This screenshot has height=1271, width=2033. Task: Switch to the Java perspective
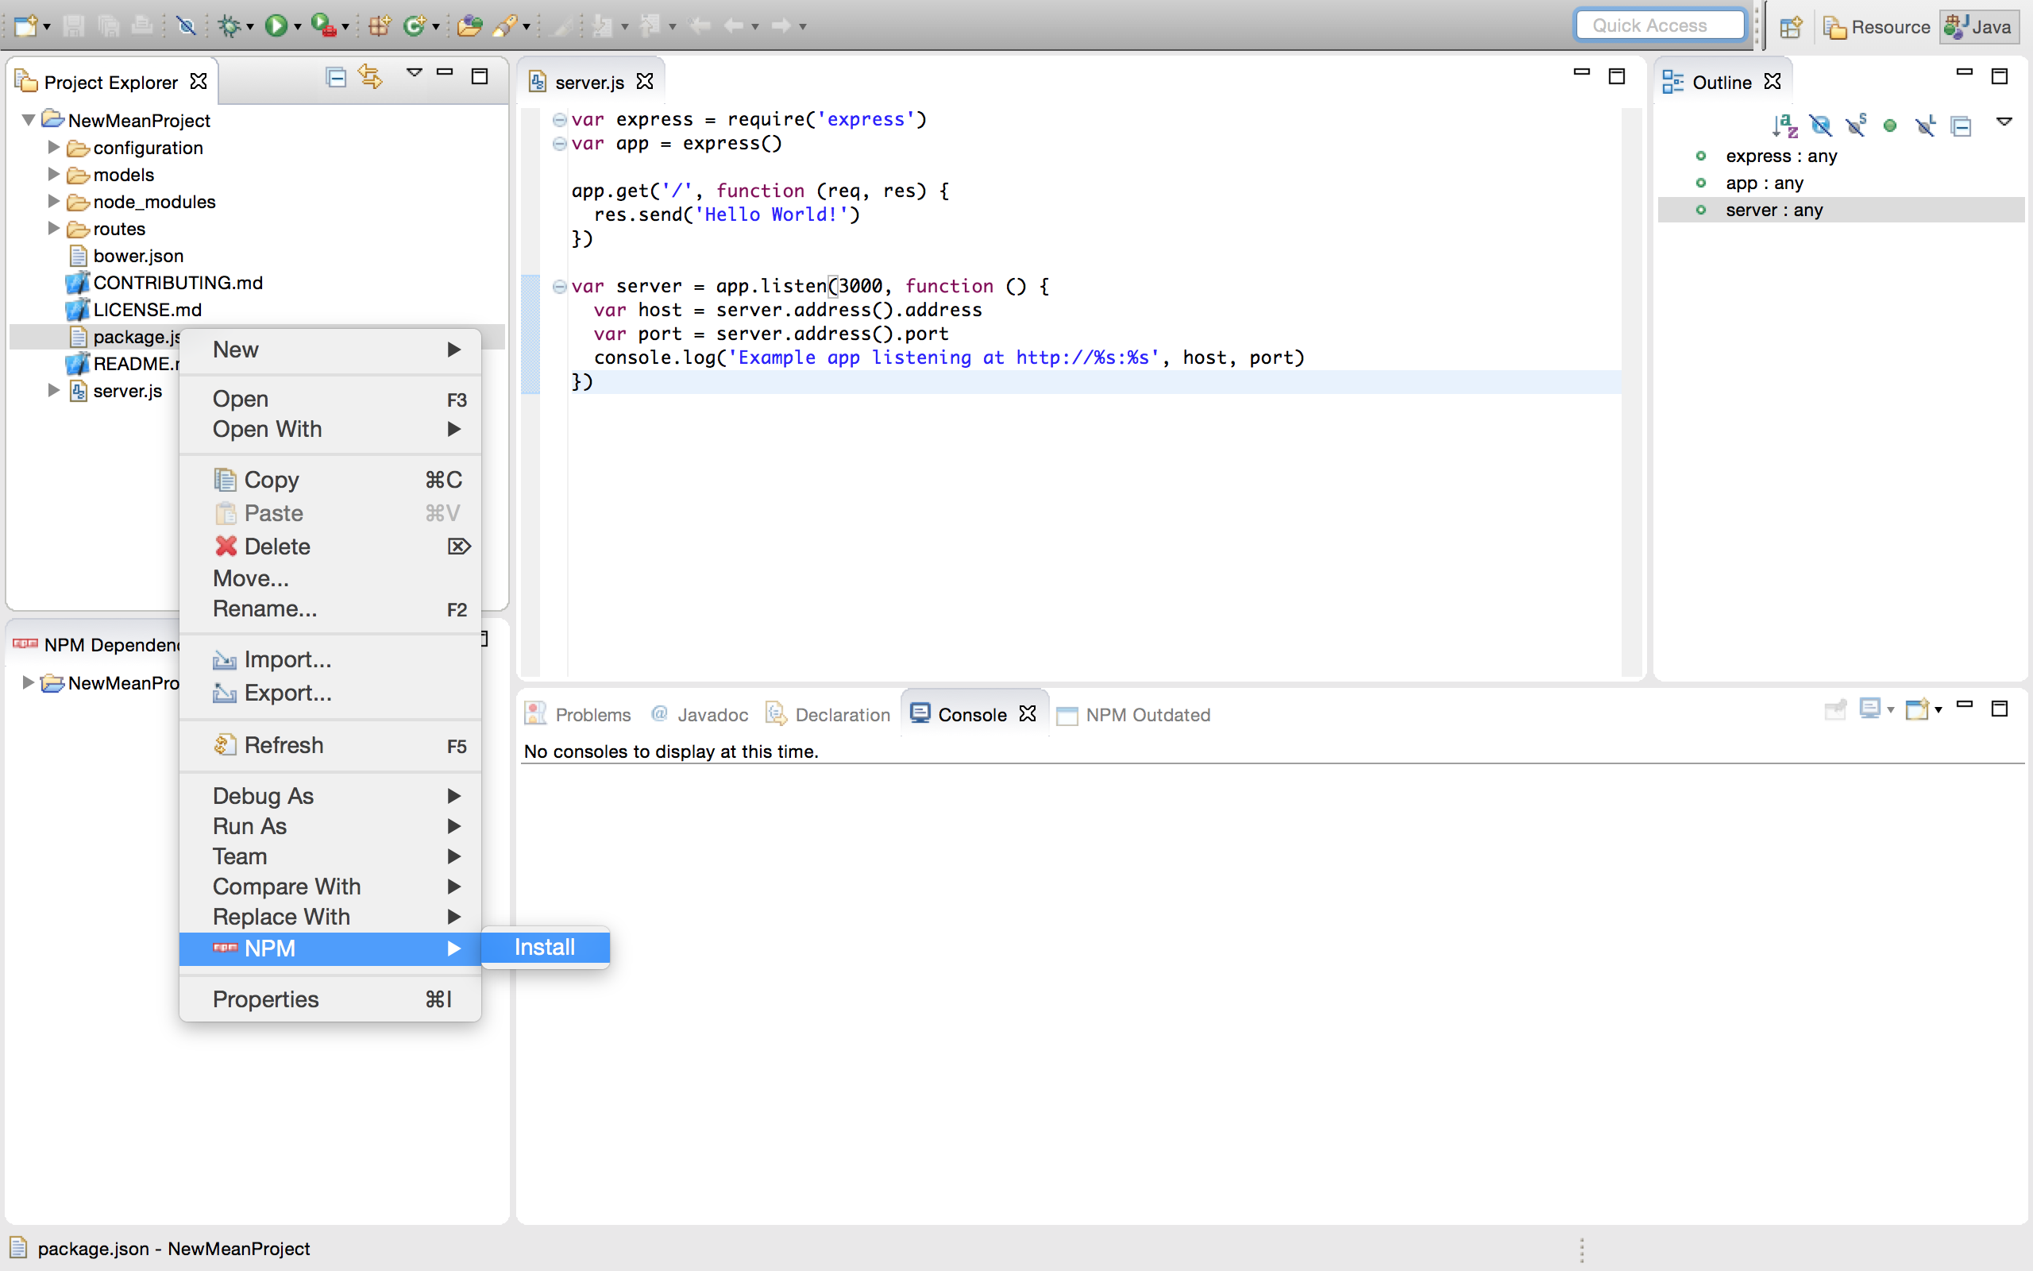[1979, 27]
